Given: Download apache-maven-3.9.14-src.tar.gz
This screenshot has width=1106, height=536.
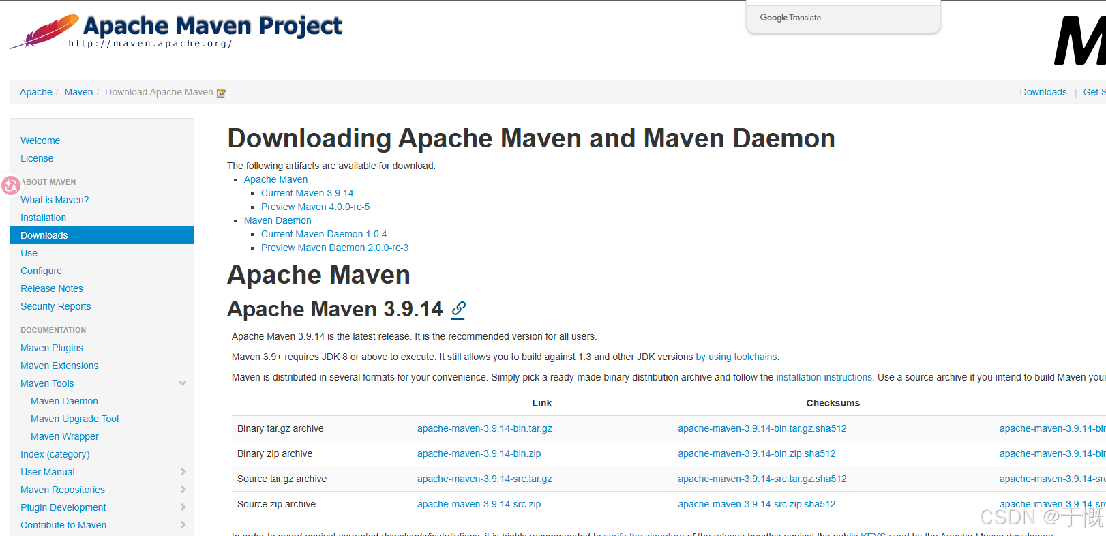Looking at the screenshot, I should [x=485, y=479].
